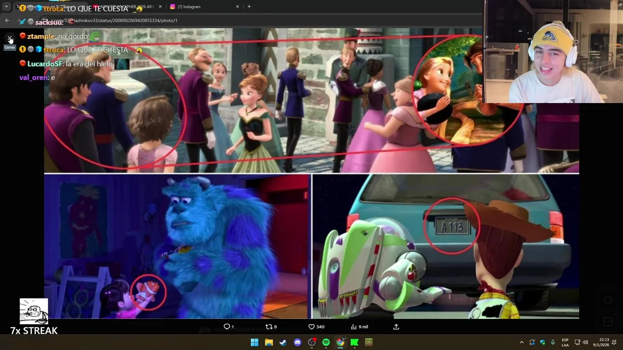Switch to the Instagram tab
623x350 pixels.
(204, 7)
